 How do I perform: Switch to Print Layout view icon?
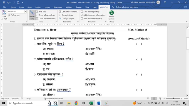[154, 99]
